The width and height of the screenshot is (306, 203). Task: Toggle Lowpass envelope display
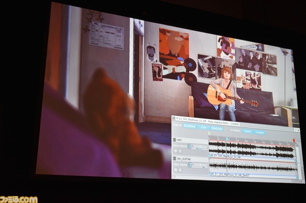coord(259,132)
